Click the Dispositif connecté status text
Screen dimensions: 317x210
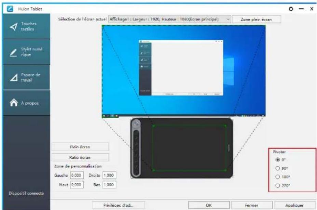click(26, 193)
